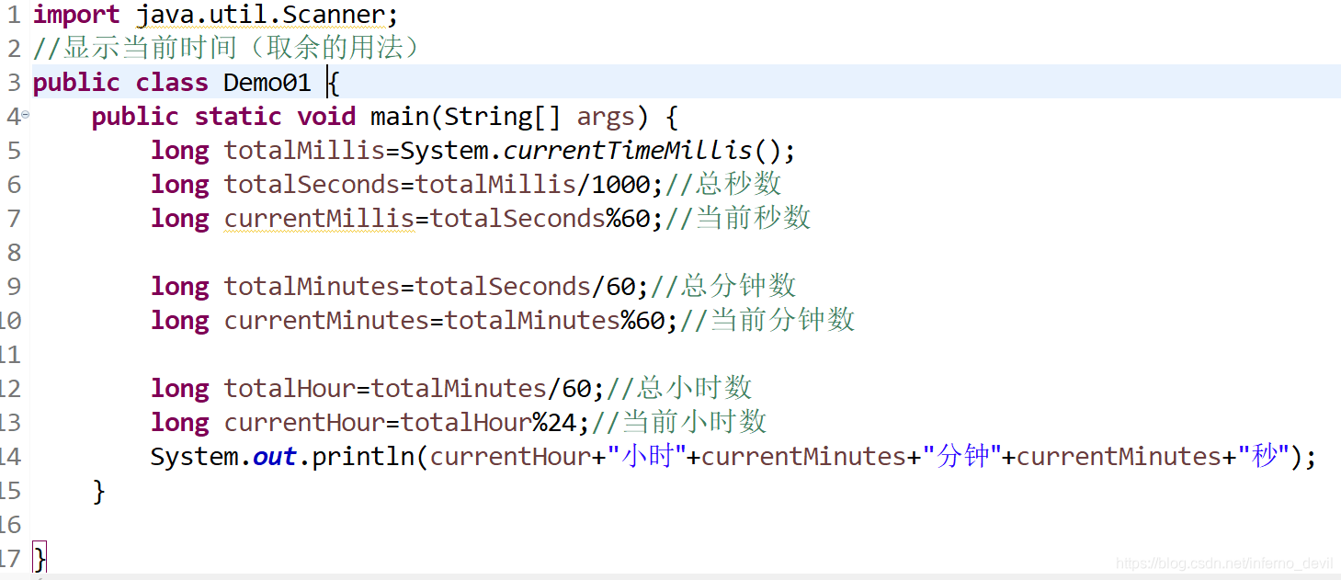Click variable 'totalMillis' declared on line 5
1341x580 pixels.
pos(304,151)
